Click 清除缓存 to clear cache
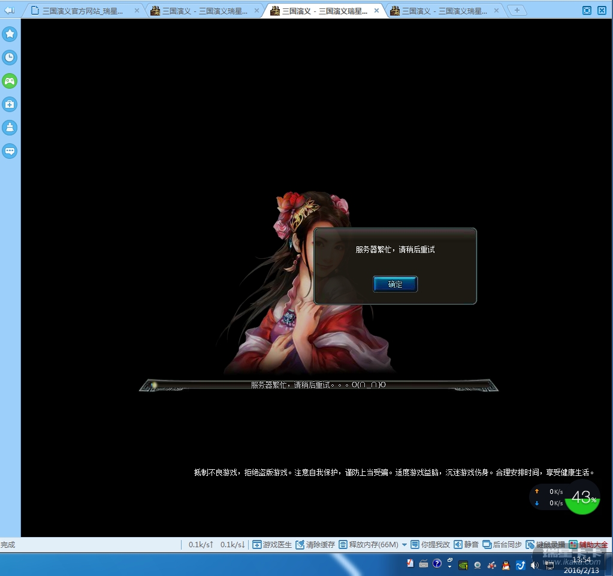 click(315, 544)
